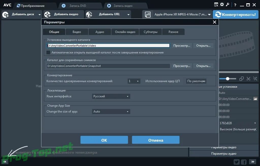
Task: Open interface language dropdown Русский
Action: coord(111,96)
